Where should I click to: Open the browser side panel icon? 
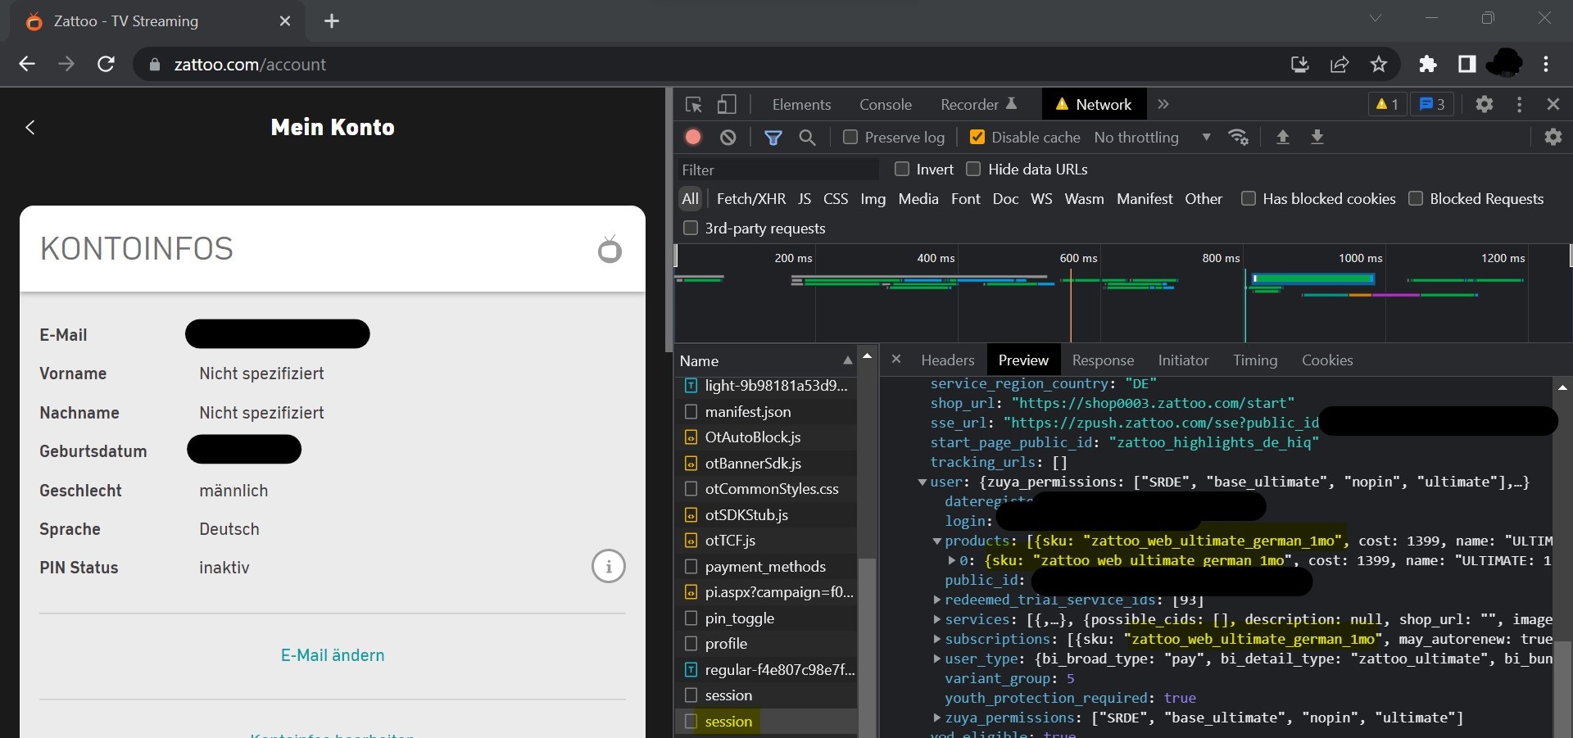pyautogui.click(x=1466, y=64)
